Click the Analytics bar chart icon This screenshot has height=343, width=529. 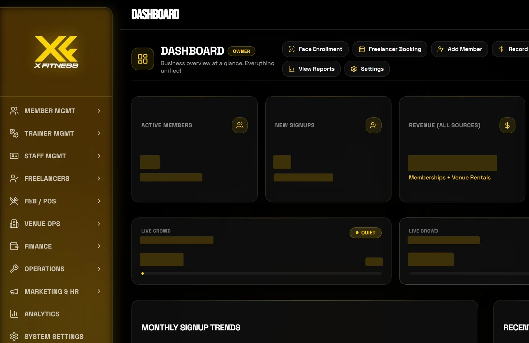pyautogui.click(x=14, y=314)
